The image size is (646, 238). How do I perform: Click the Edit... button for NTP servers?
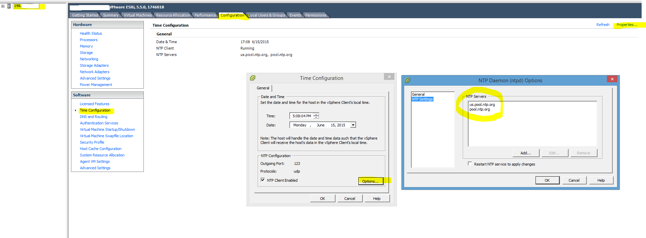[x=554, y=153]
